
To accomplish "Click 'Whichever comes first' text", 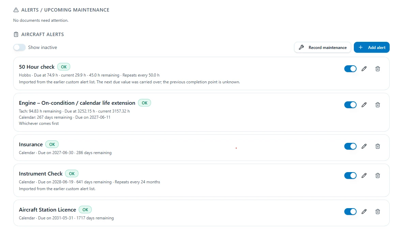I will pyautogui.click(x=39, y=123).
